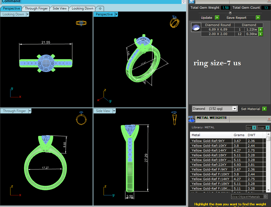Screen dimensions: 271x207
Task: Click the Set Material button
Action: coord(251,109)
